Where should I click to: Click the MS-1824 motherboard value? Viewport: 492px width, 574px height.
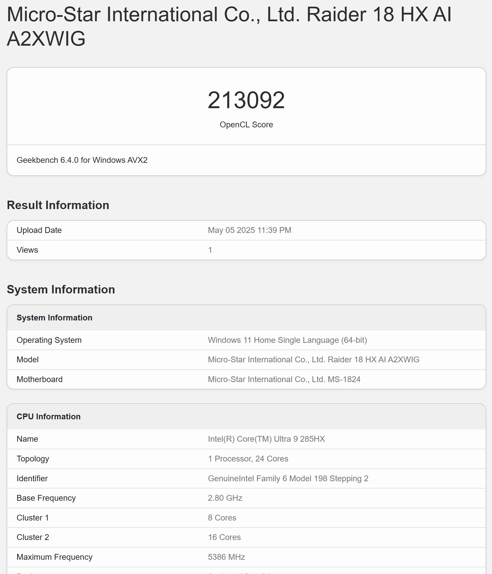(x=284, y=379)
